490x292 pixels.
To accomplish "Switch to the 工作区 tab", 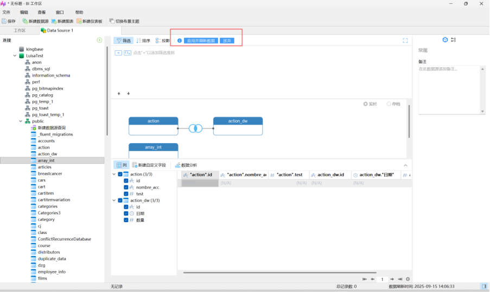I will 20,30.
